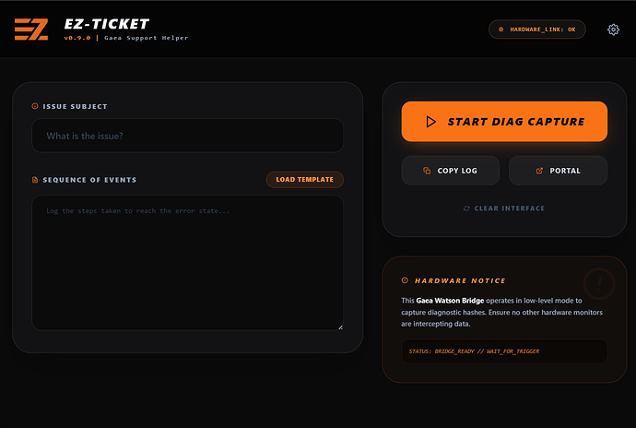Click the Hardware Link status dot
This screenshot has width=636, height=428.
pyautogui.click(x=501, y=30)
